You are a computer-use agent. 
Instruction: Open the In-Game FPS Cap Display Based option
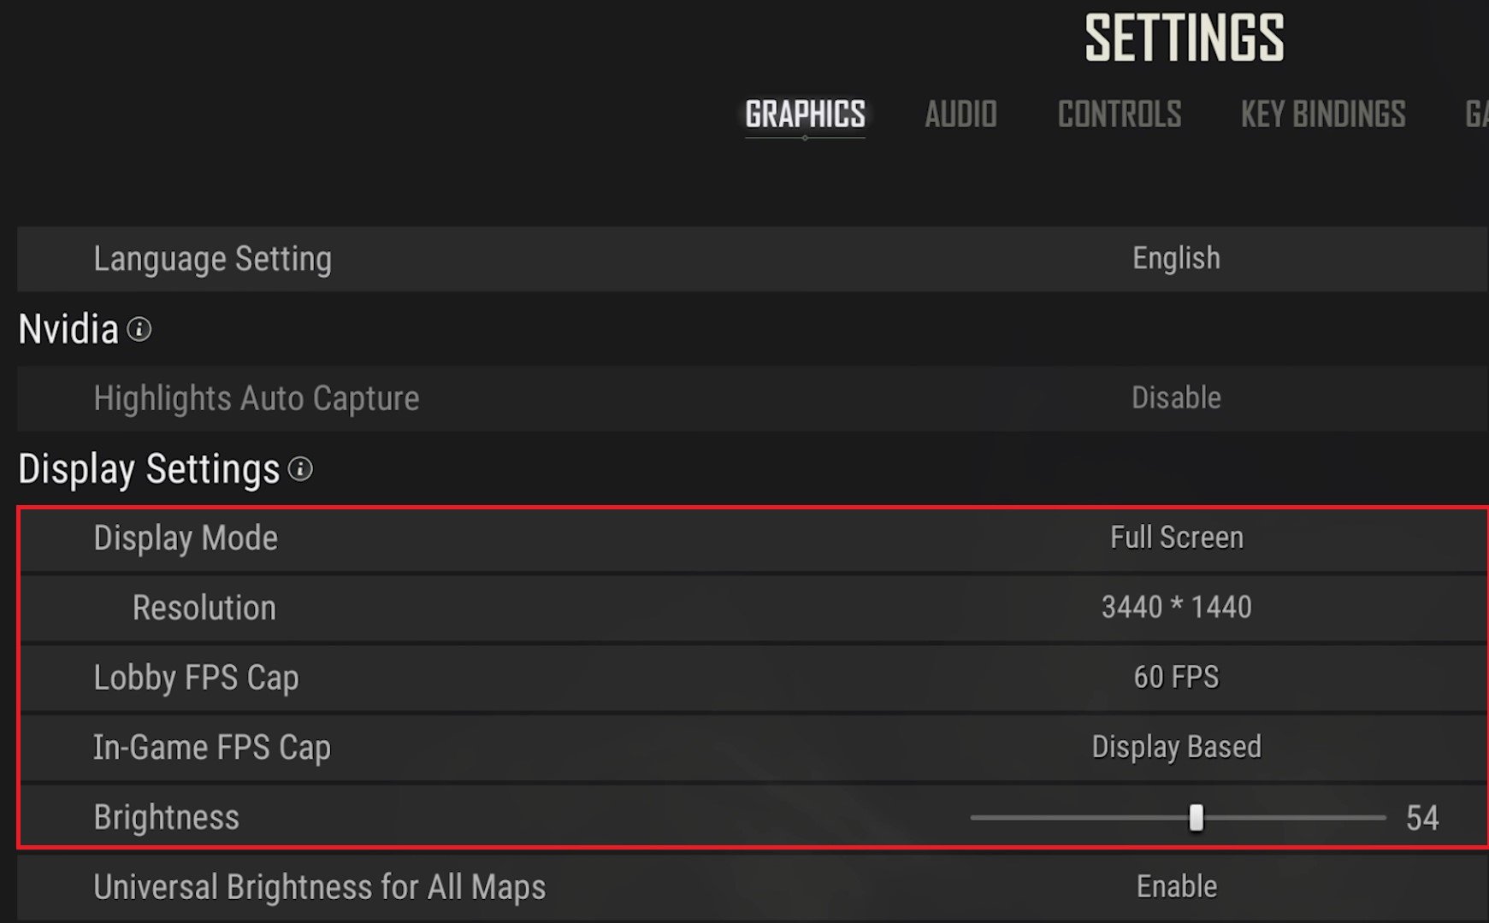pos(1176,747)
